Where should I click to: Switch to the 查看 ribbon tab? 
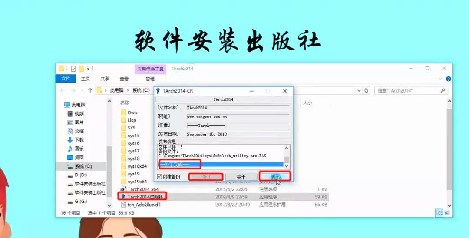pos(124,79)
